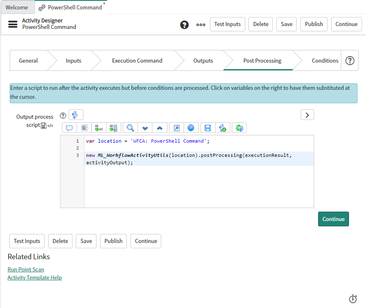Switch to the Welcome tab
This screenshot has height=308, width=366.
[x=17, y=7]
